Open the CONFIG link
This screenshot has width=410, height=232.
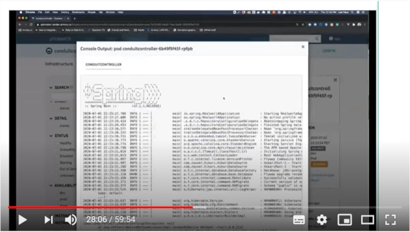point(329,51)
